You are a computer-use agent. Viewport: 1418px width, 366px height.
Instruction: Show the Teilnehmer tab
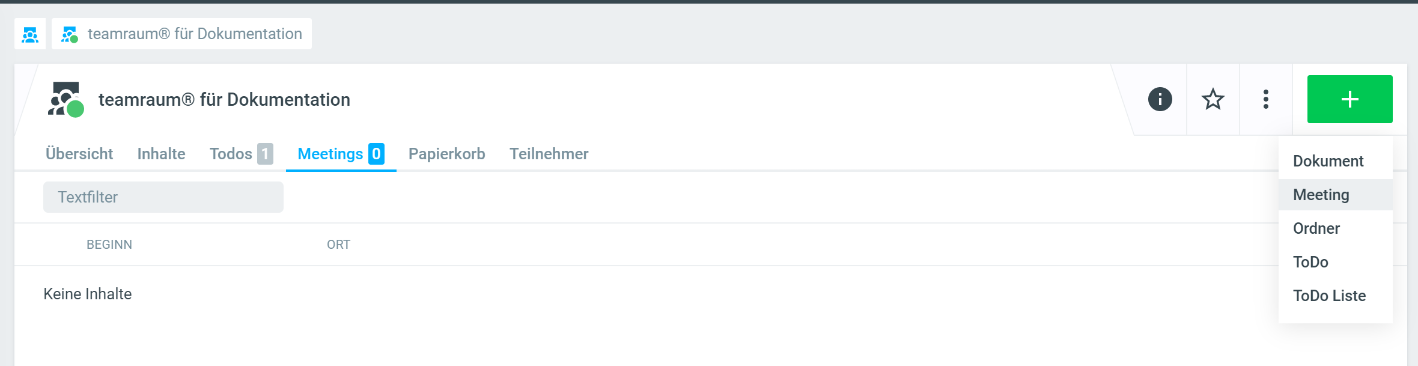coord(549,154)
